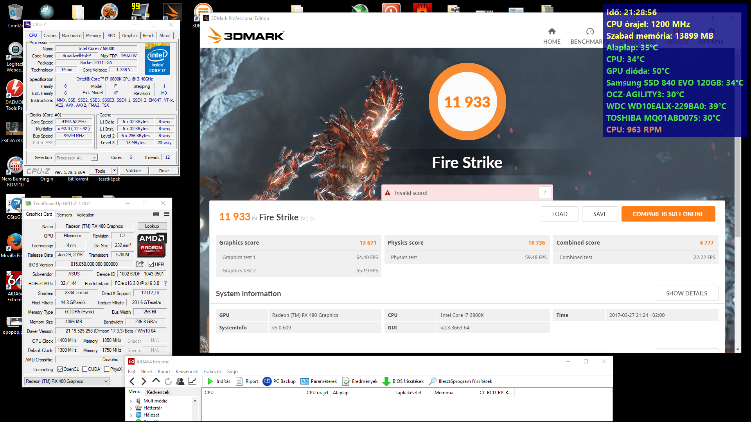This screenshot has height=422, width=751.
Task: Click the GPU-Z BIOS export share icon
Action: pyautogui.click(x=140, y=264)
